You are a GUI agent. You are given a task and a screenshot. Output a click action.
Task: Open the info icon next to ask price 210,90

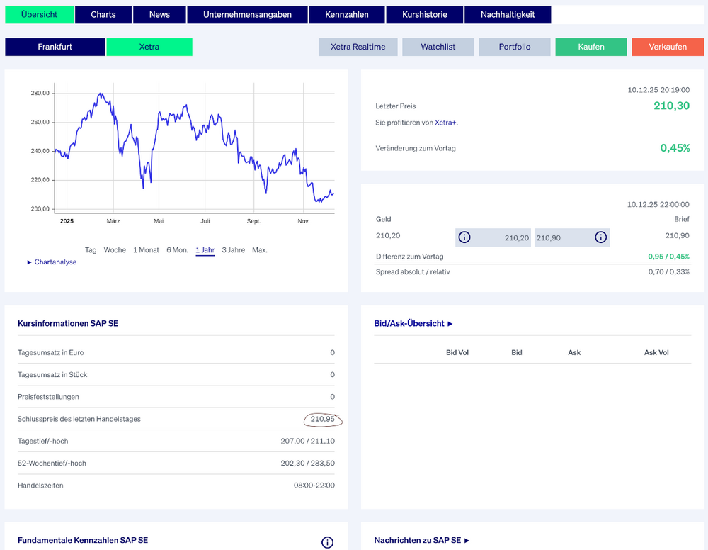[601, 237]
